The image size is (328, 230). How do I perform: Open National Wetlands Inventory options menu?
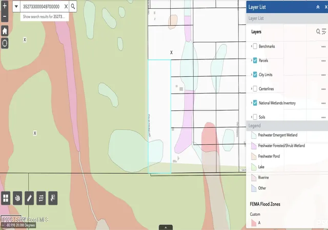[323, 103]
